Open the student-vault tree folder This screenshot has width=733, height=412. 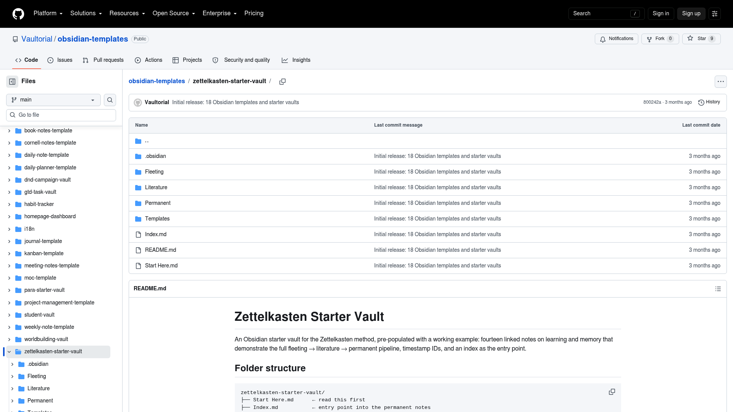tap(39, 315)
